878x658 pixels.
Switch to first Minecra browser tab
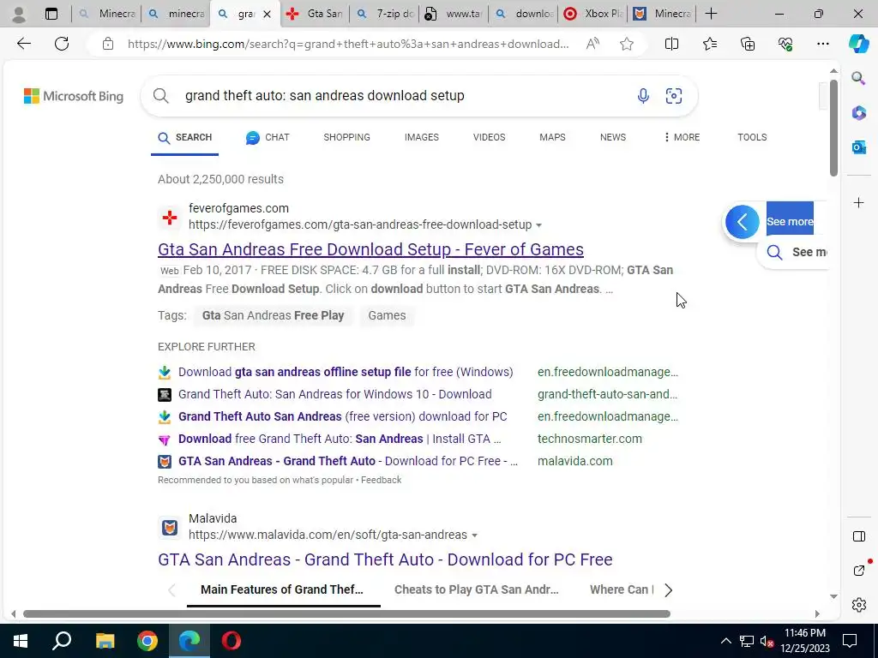pyautogui.click(x=106, y=14)
